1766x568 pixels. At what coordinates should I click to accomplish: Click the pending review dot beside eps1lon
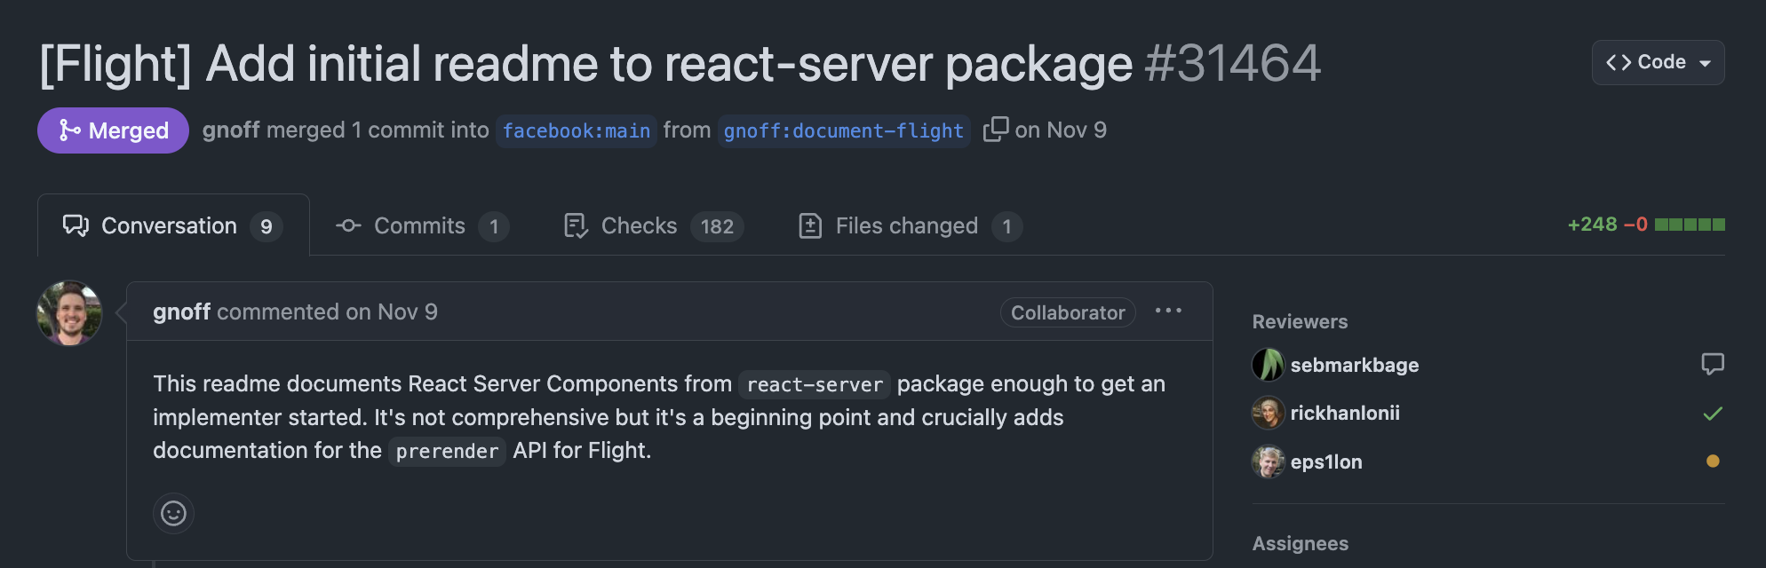pos(1711,461)
